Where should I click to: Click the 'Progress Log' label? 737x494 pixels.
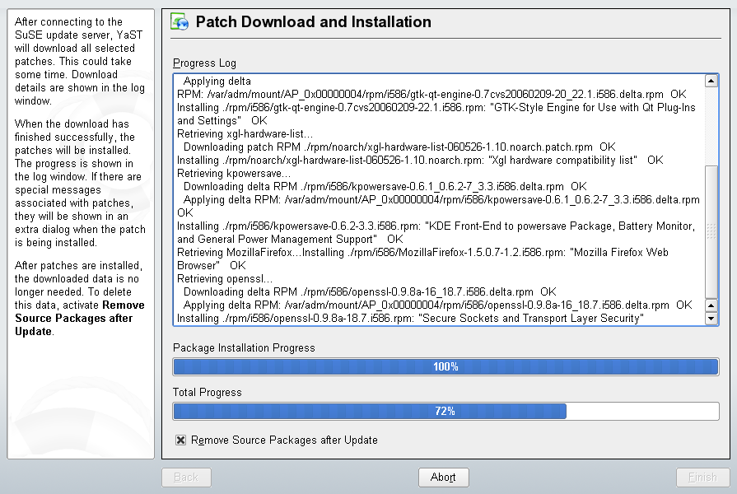point(204,63)
